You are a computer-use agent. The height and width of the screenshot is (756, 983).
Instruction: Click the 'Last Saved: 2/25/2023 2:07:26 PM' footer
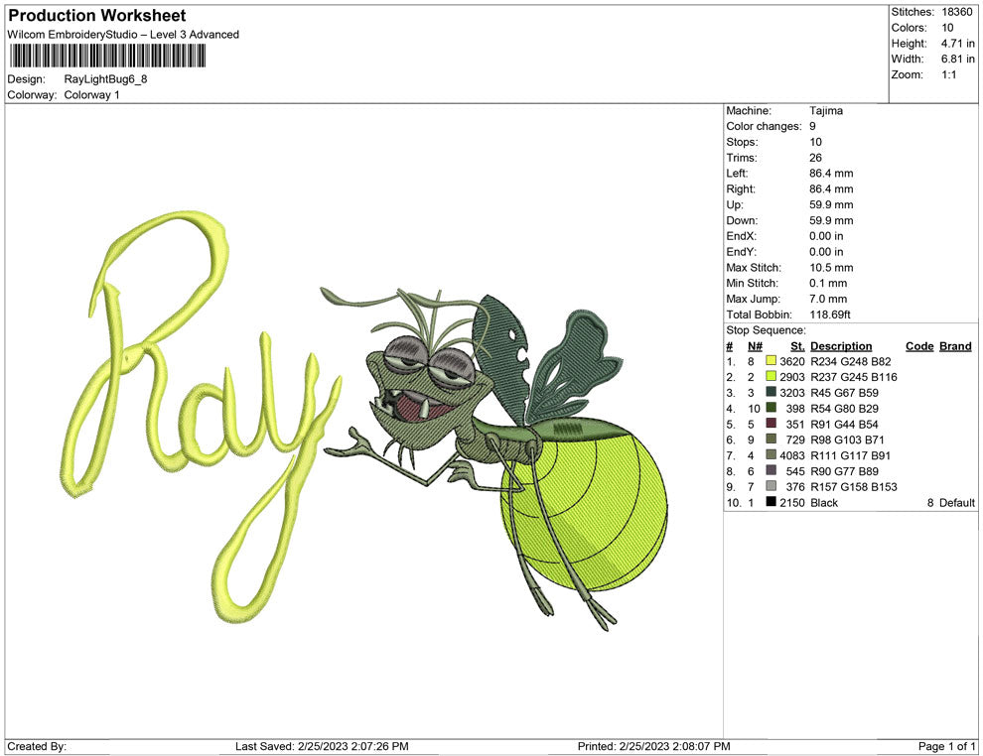322,746
